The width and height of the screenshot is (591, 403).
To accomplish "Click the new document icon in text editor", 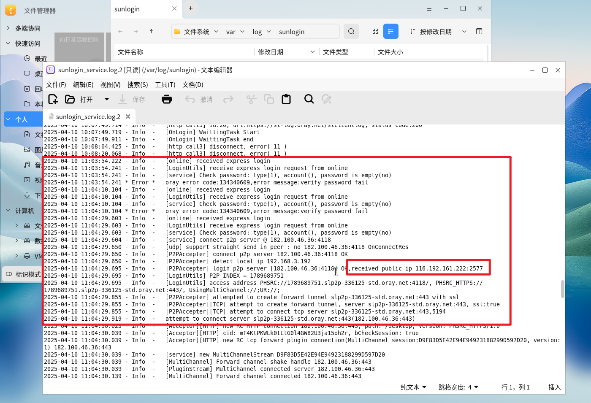I will (x=53, y=99).
